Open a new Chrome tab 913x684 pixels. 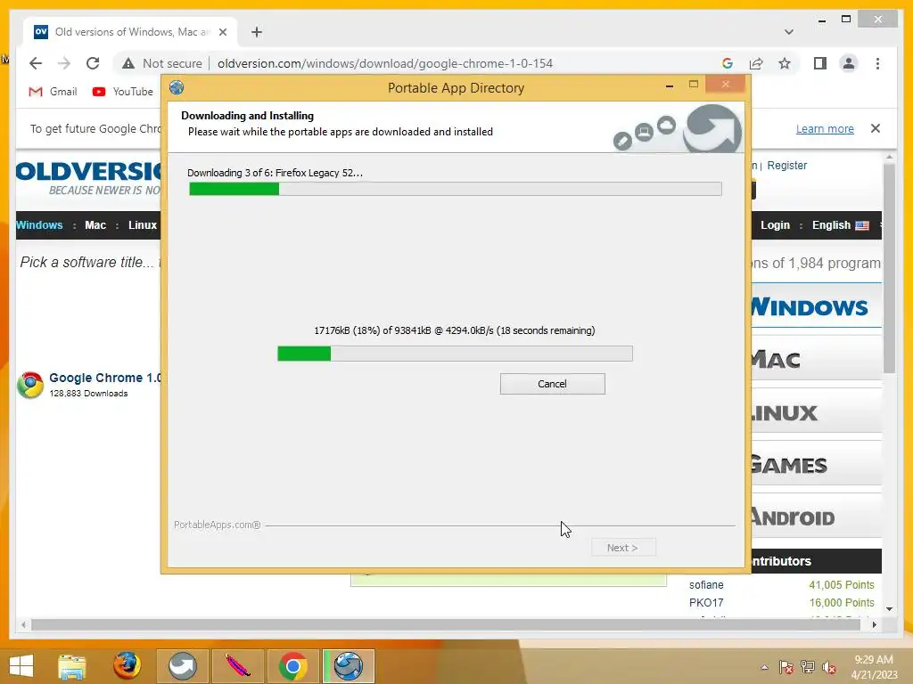pyautogui.click(x=257, y=32)
